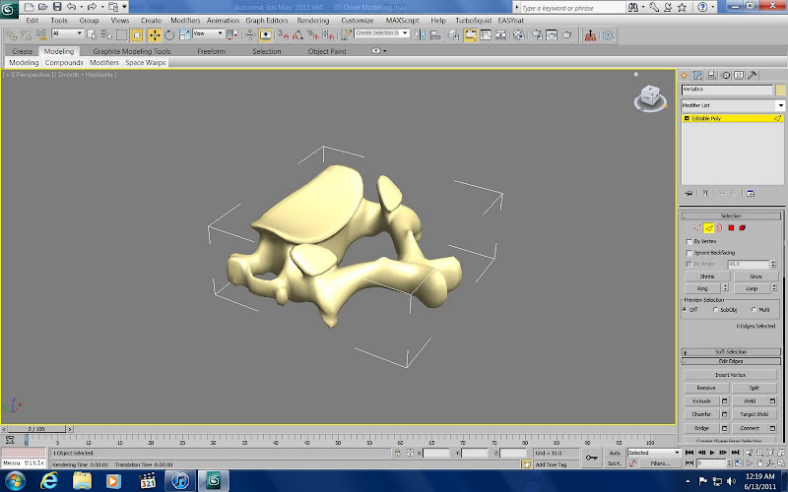Collapse the Edit Edges rollout
Image resolution: width=788 pixels, height=492 pixels.
pyautogui.click(x=730, y=361)
